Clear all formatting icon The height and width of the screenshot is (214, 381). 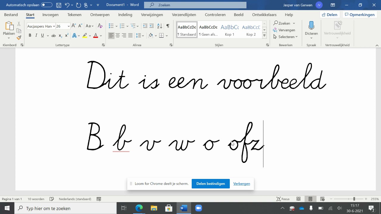coord(100,26)
